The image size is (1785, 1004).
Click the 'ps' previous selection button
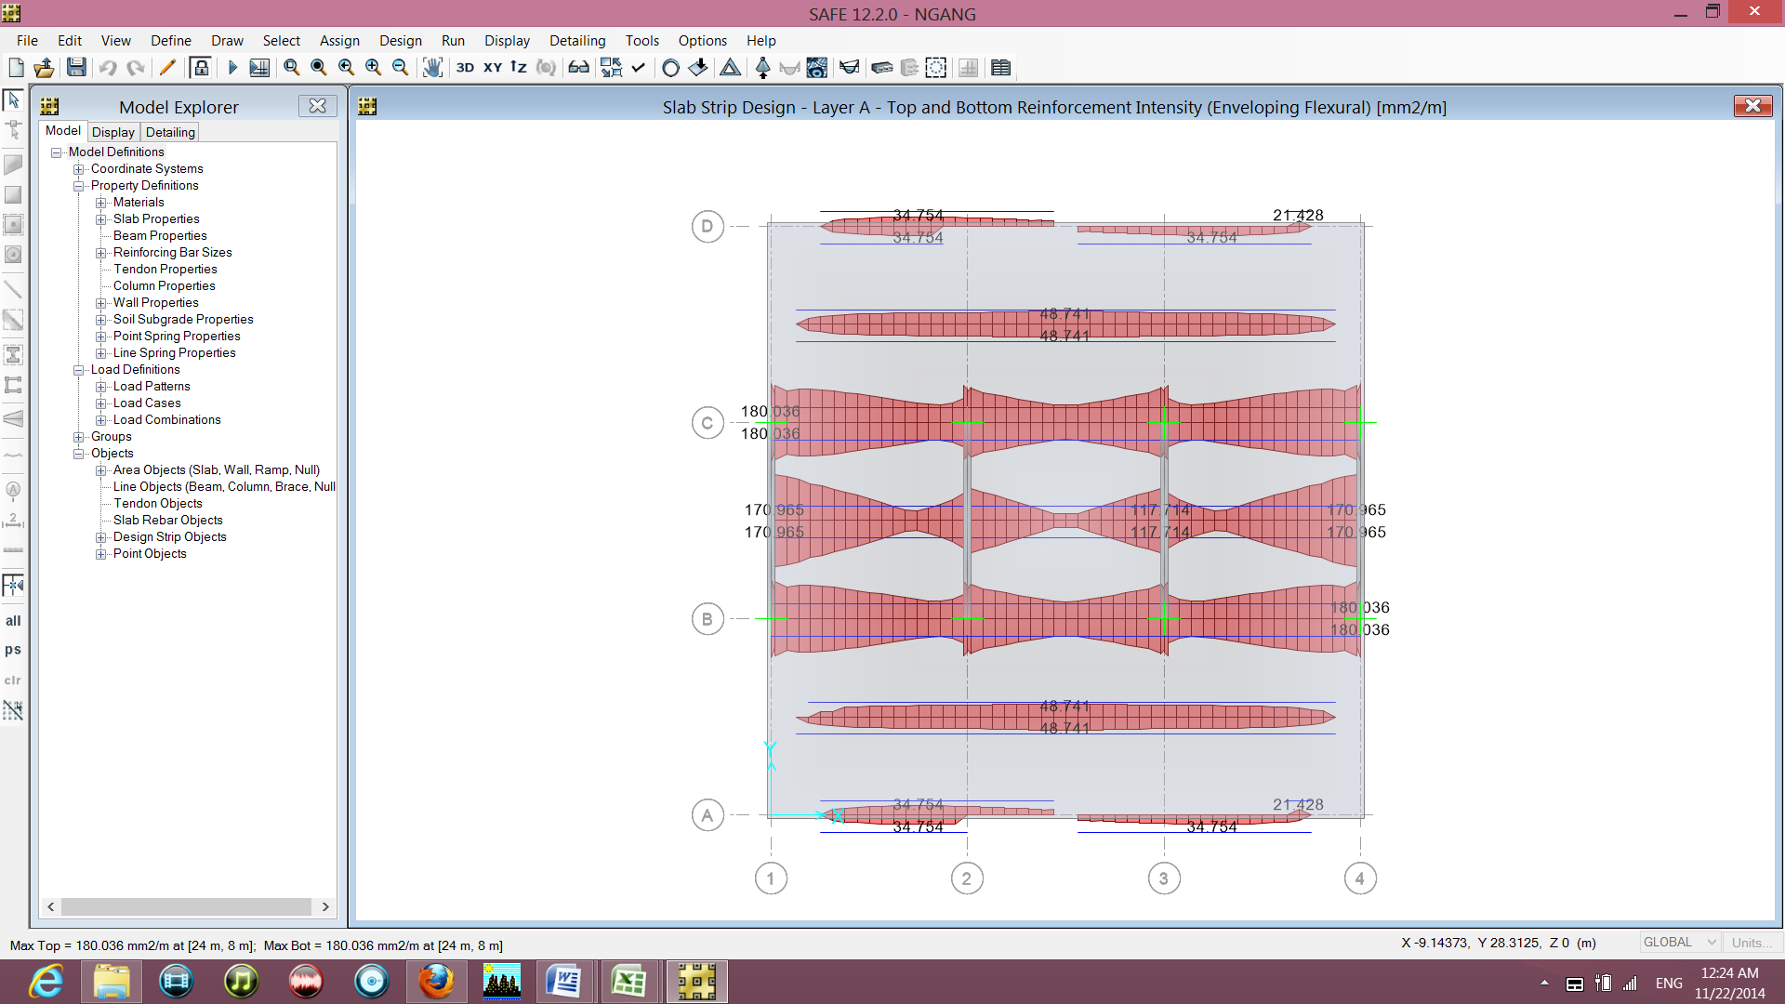[13, 650]
